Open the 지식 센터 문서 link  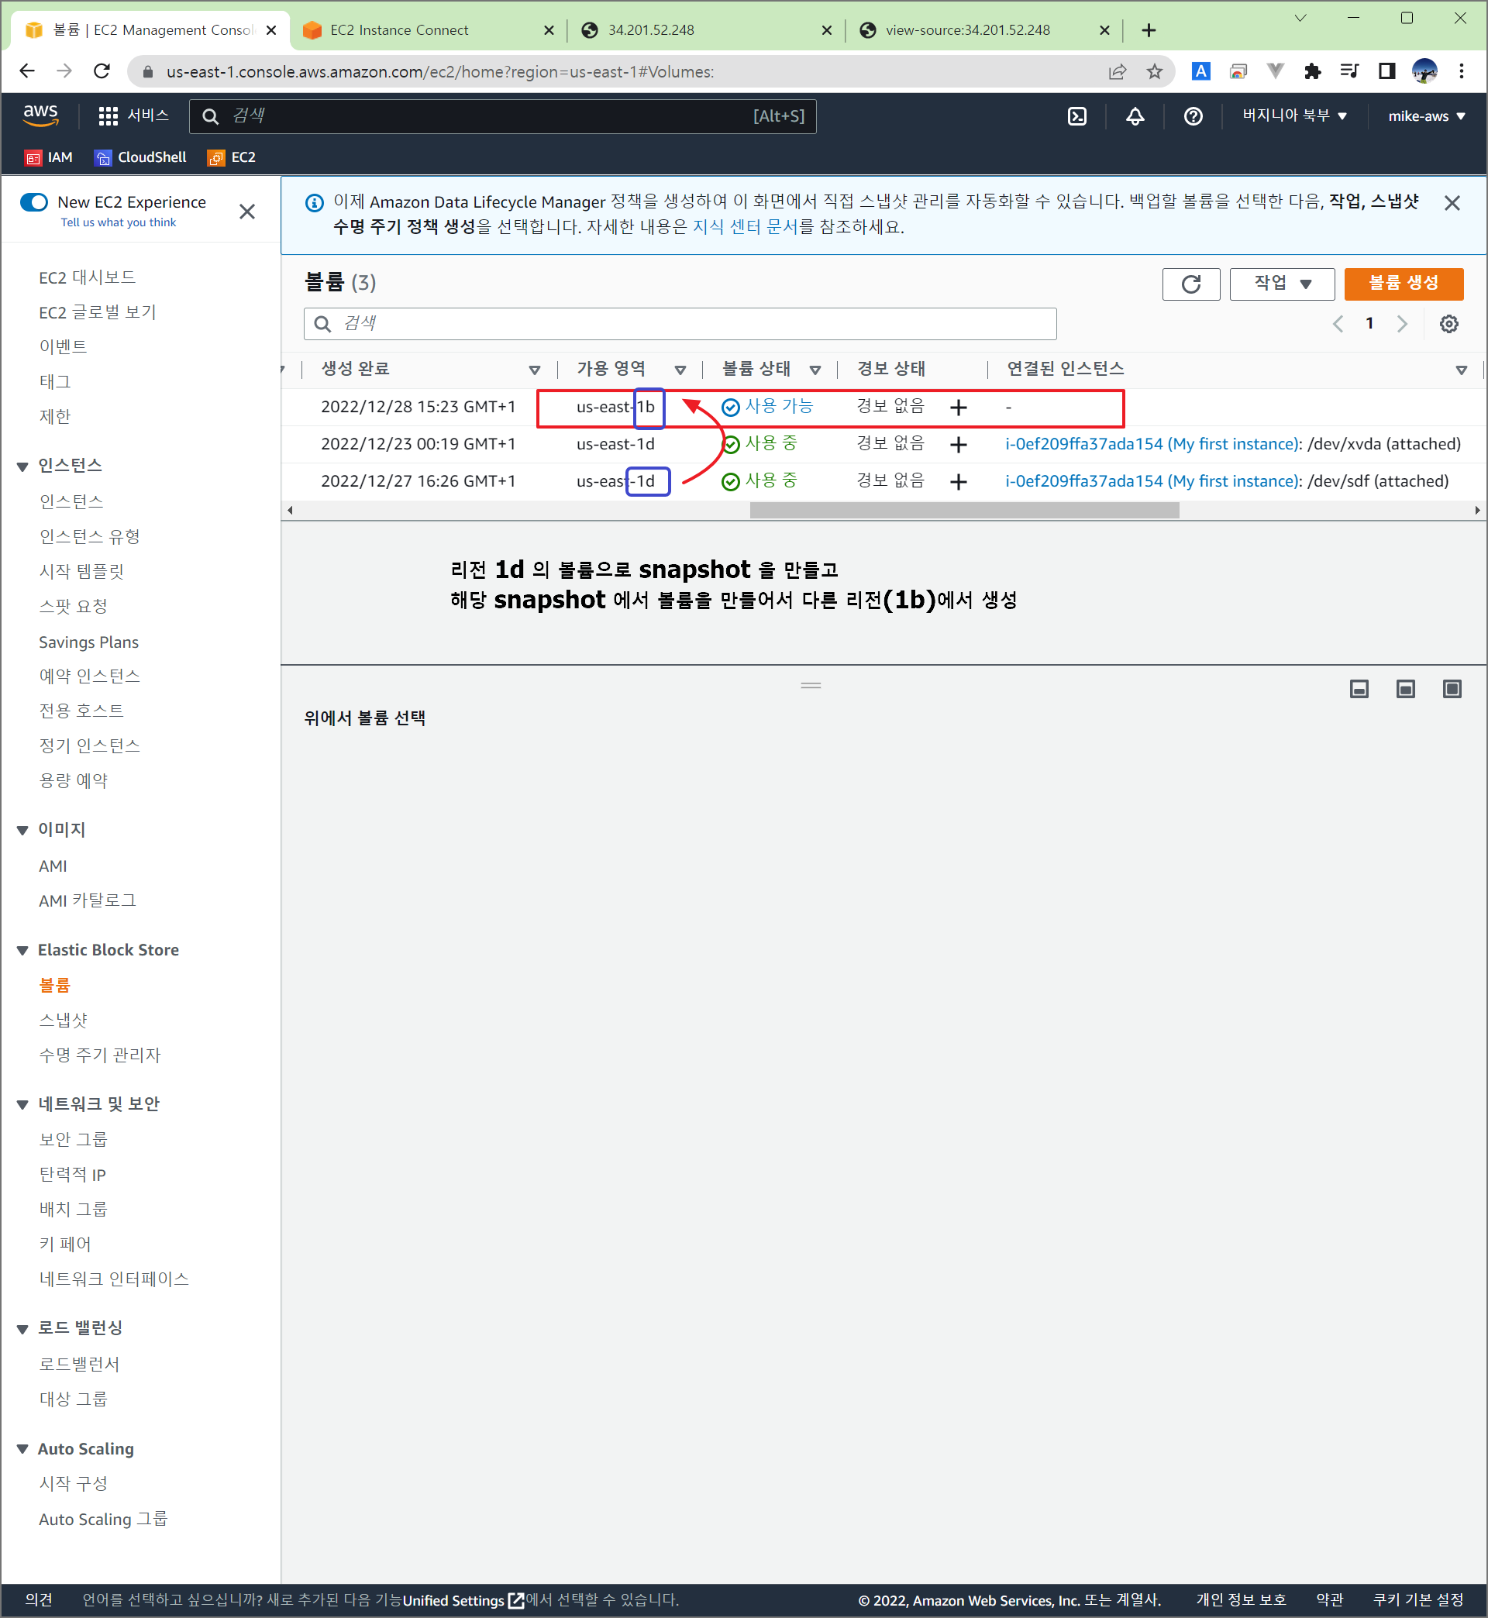click(x=744, y=227)
